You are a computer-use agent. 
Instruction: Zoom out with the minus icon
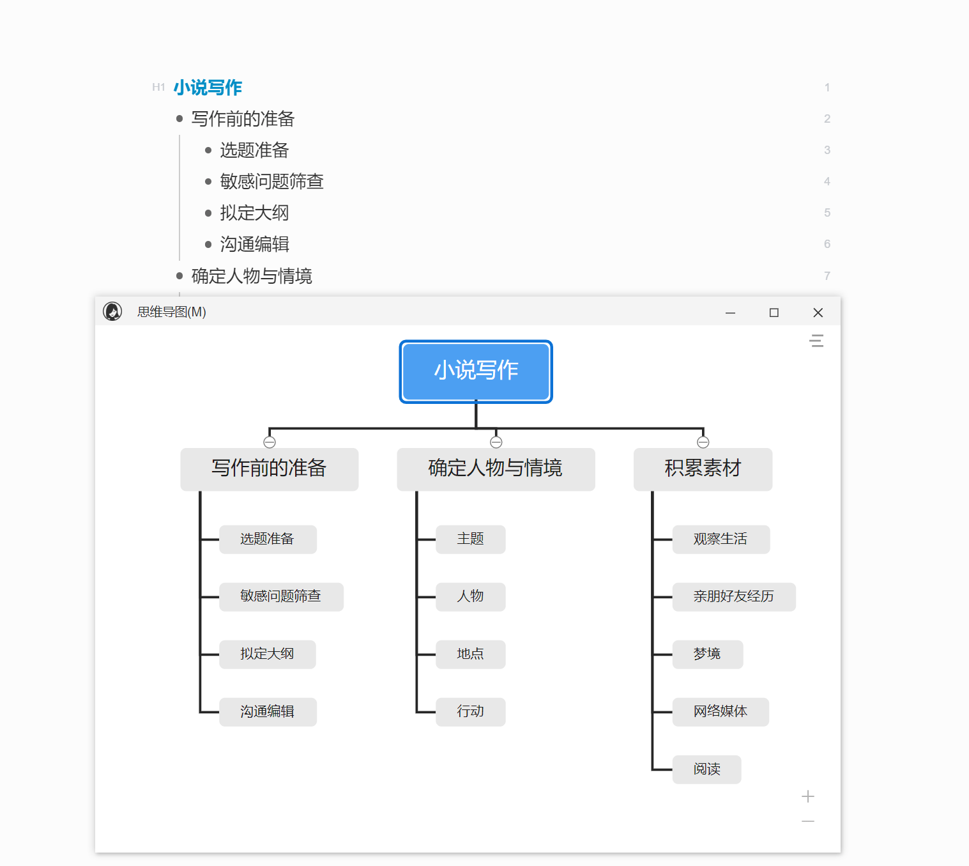[808, 821]
